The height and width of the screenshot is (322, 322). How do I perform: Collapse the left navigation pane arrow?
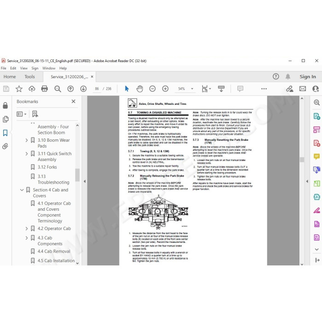click(85, 181)
